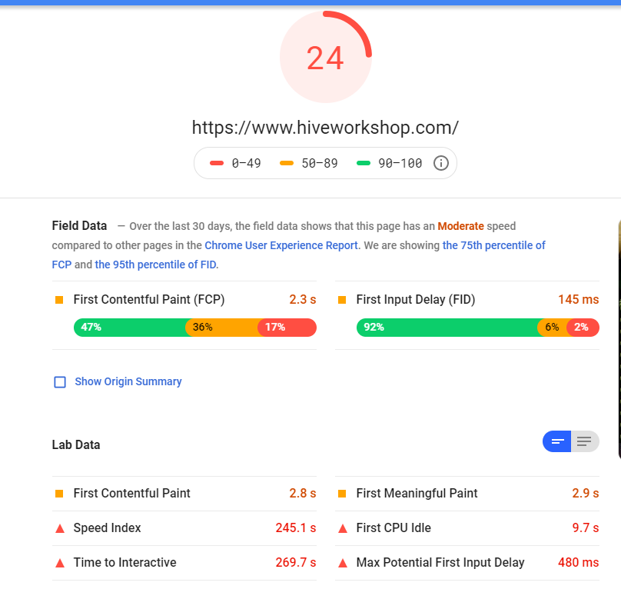Click the red 17% FCP distribution segment
The image size is (621, 589).
(x=287, y=328)
